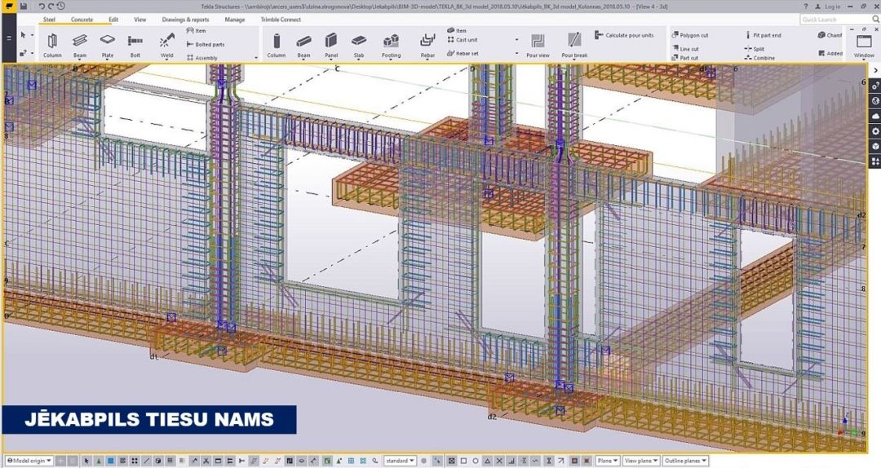
Task: Select the steel Plate tool
Action: 107,42
